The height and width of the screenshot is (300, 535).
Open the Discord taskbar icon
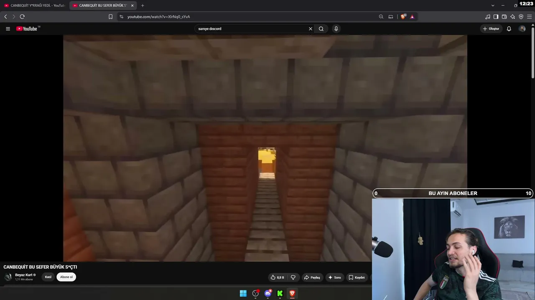(x=268, y=293)
